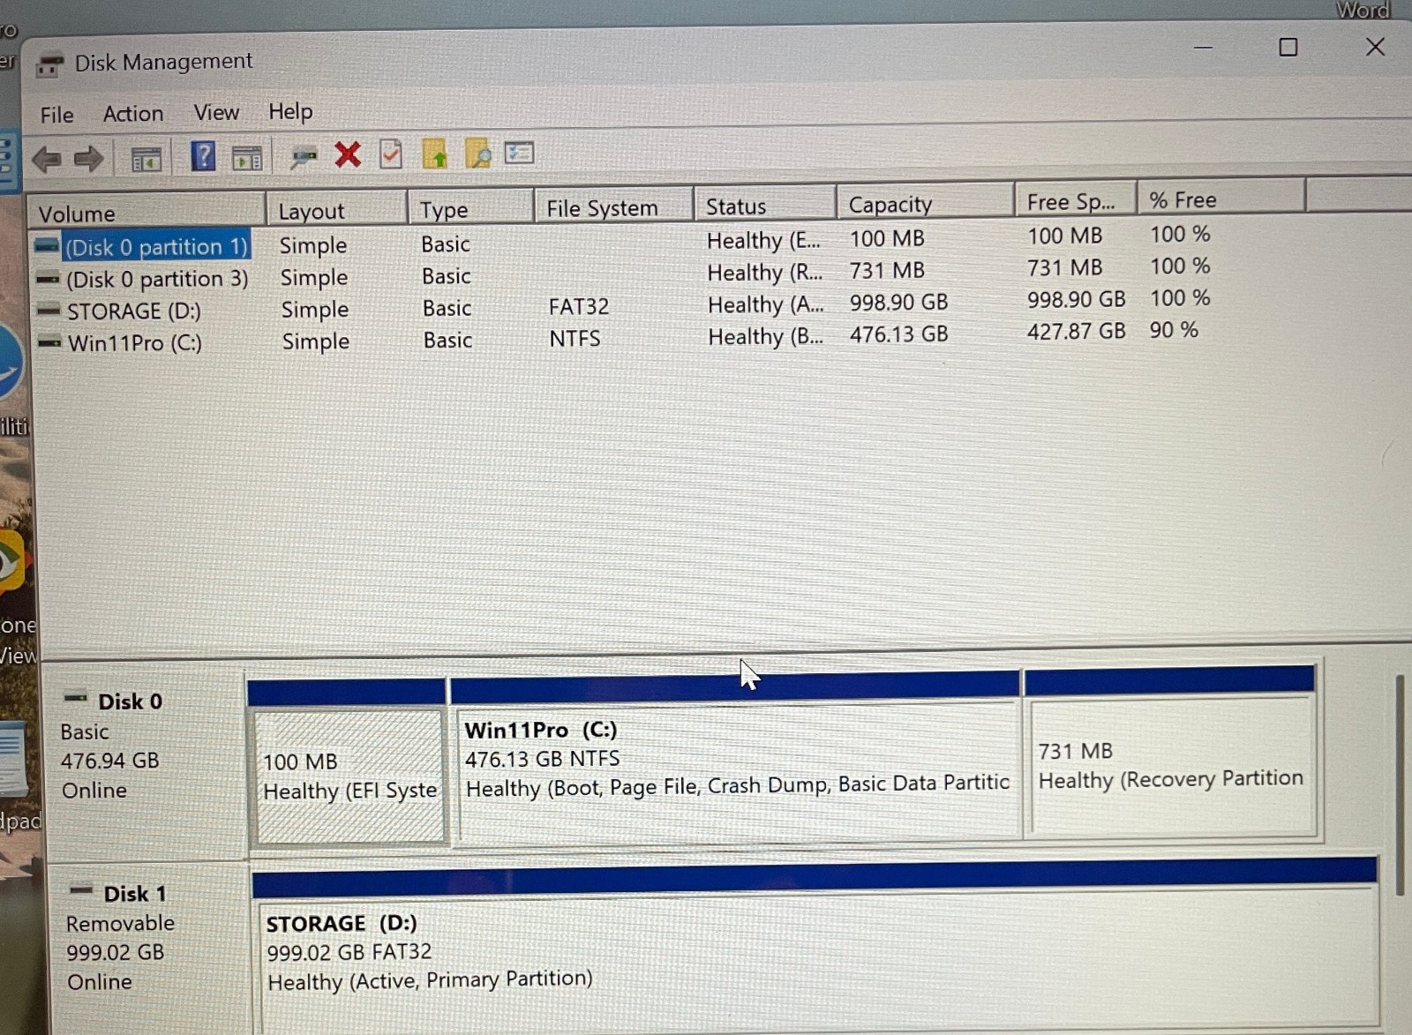Screen dimensions: 1412x1035
Task: Click the 476.13 GB capacity cell
Action: [898, 334]
